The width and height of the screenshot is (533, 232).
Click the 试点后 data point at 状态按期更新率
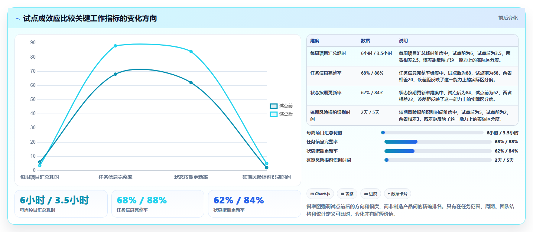[x=191, y=52]
